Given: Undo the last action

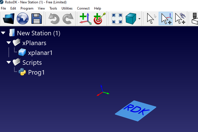Looking at the screenshot, I should point(54,19).
